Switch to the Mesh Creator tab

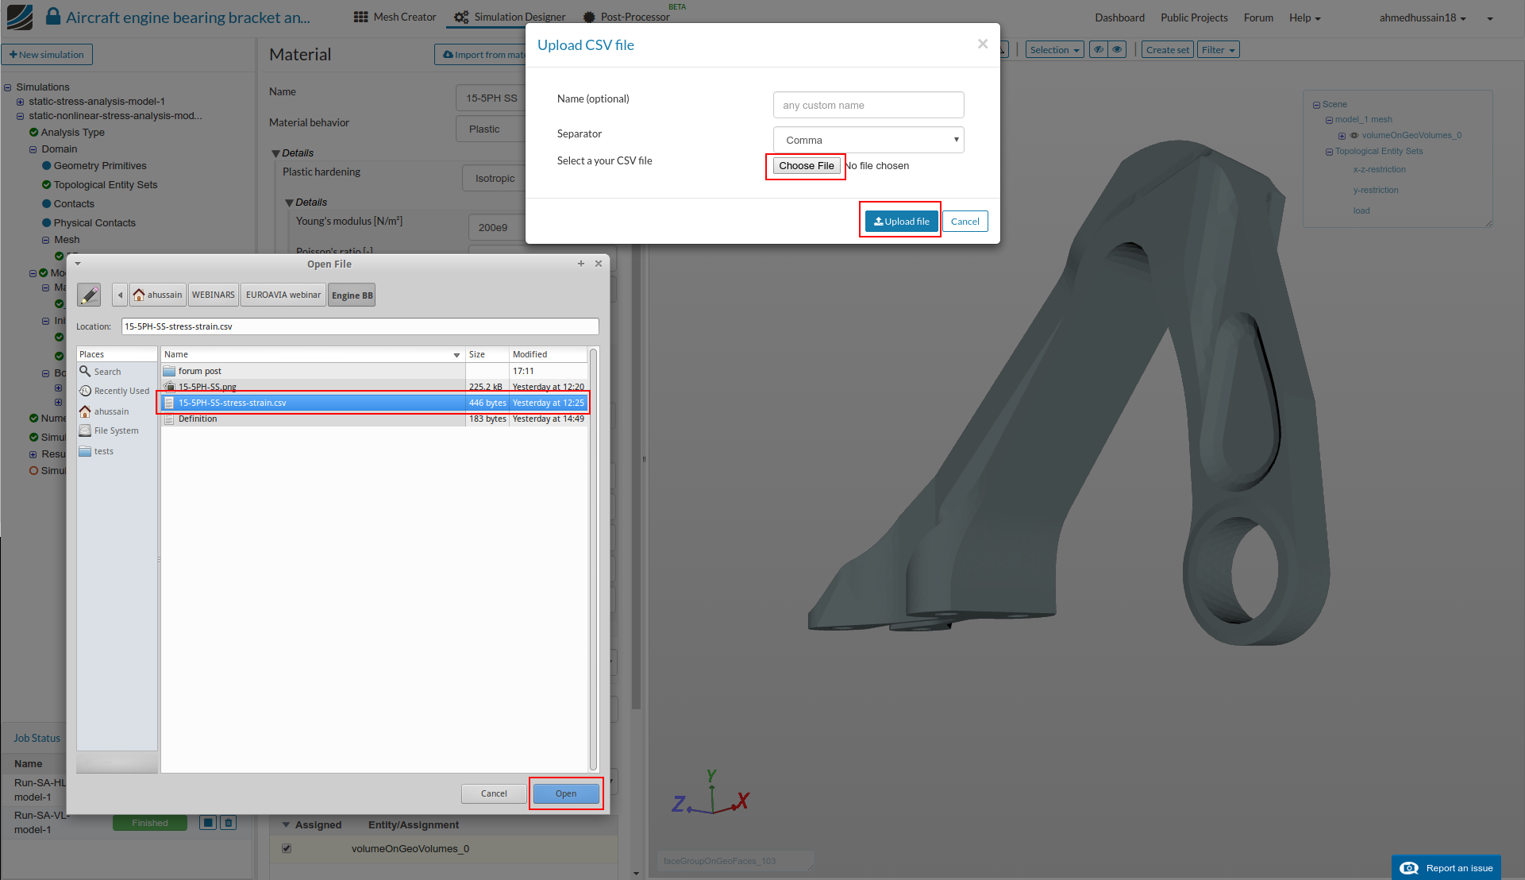click(395, 17)
